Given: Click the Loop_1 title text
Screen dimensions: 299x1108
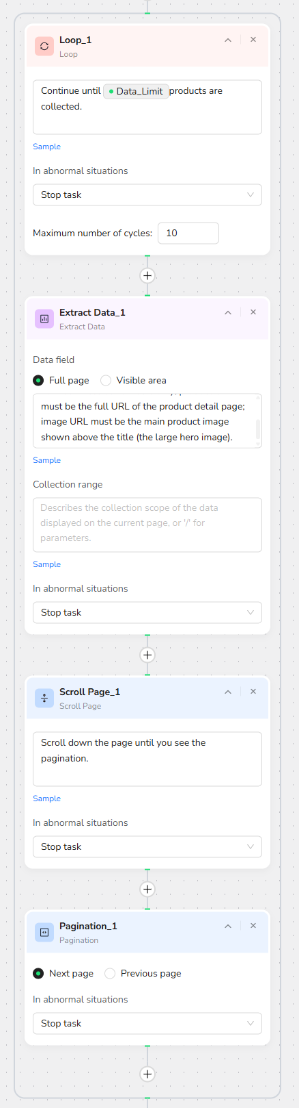Looking at the screenshot, I should 75,40.
